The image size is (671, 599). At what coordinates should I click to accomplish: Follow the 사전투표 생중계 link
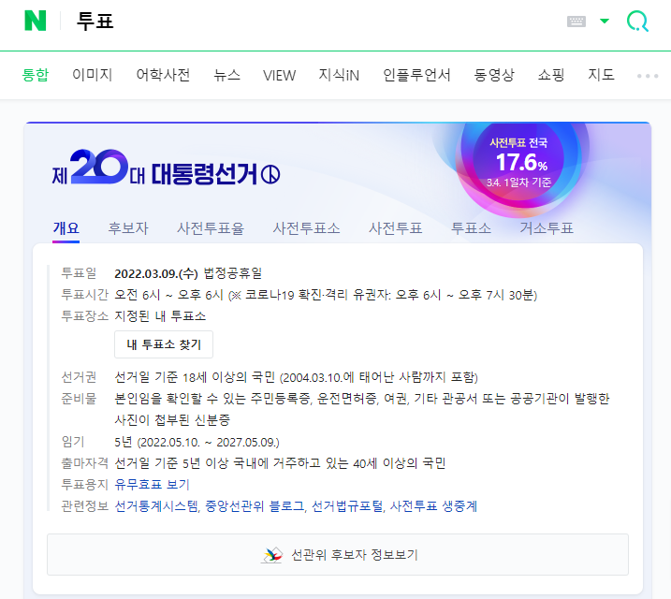click(x=433, y=506)
